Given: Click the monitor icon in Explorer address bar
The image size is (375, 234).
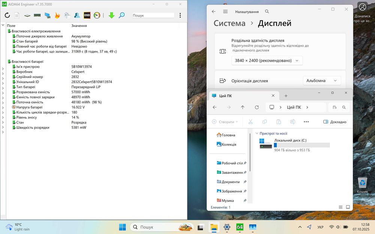Looking at the screenshot, I should point(271,107).
